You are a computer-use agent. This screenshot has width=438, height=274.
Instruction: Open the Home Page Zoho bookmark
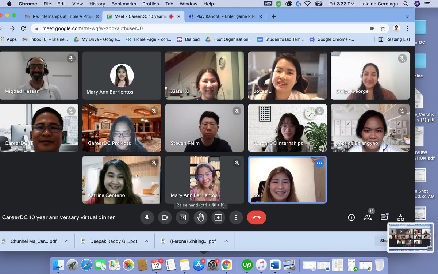(149, 39)
